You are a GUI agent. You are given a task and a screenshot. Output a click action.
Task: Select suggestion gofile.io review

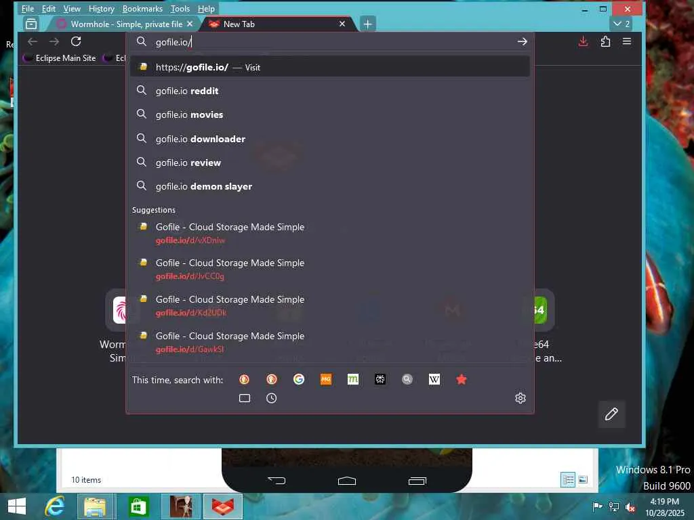pyautogui.click(x=330, y=162)
